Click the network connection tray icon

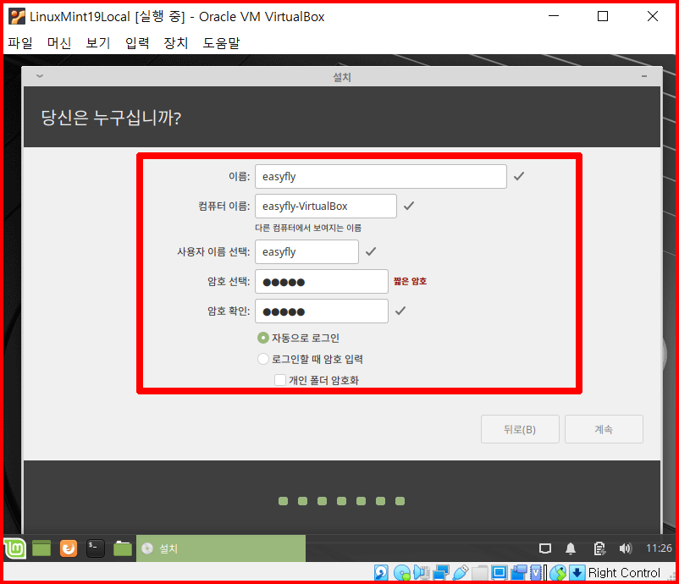(545, 548)
